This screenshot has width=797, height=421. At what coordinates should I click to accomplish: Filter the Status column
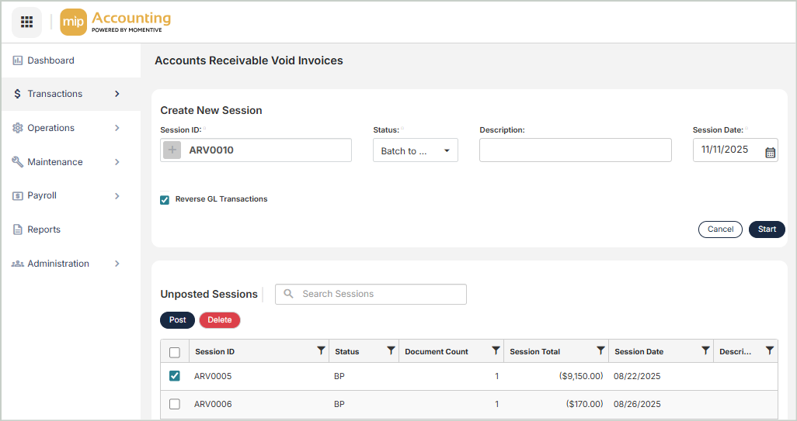coord(391,351)
